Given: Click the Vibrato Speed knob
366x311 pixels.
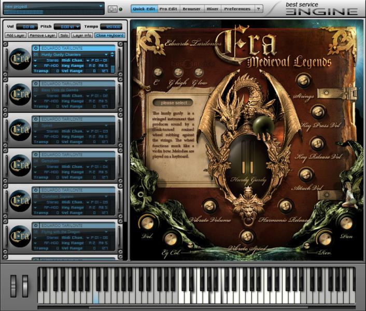Looking at the screenshot, I should 247,237.
